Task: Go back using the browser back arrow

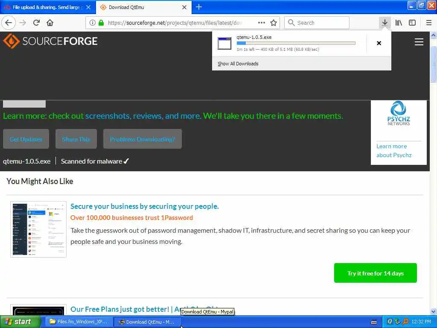Action: (x=9, y=23)
